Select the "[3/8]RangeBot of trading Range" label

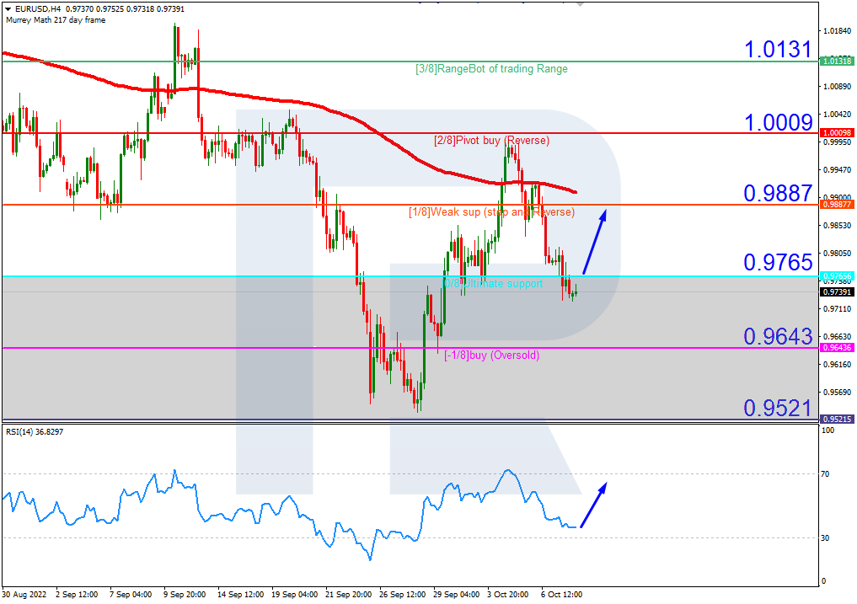(x=491, y=69)
